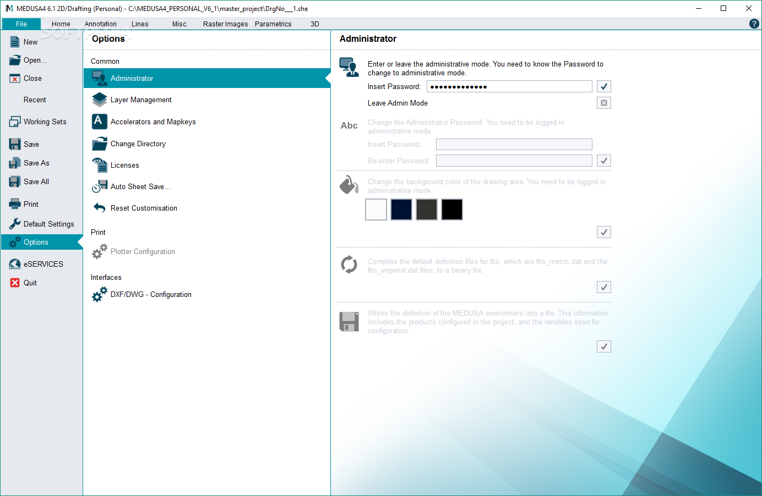Click the eSERVICES label in the File menu
The width and height of the screenshot is (762, 496).
pos(43,264)
